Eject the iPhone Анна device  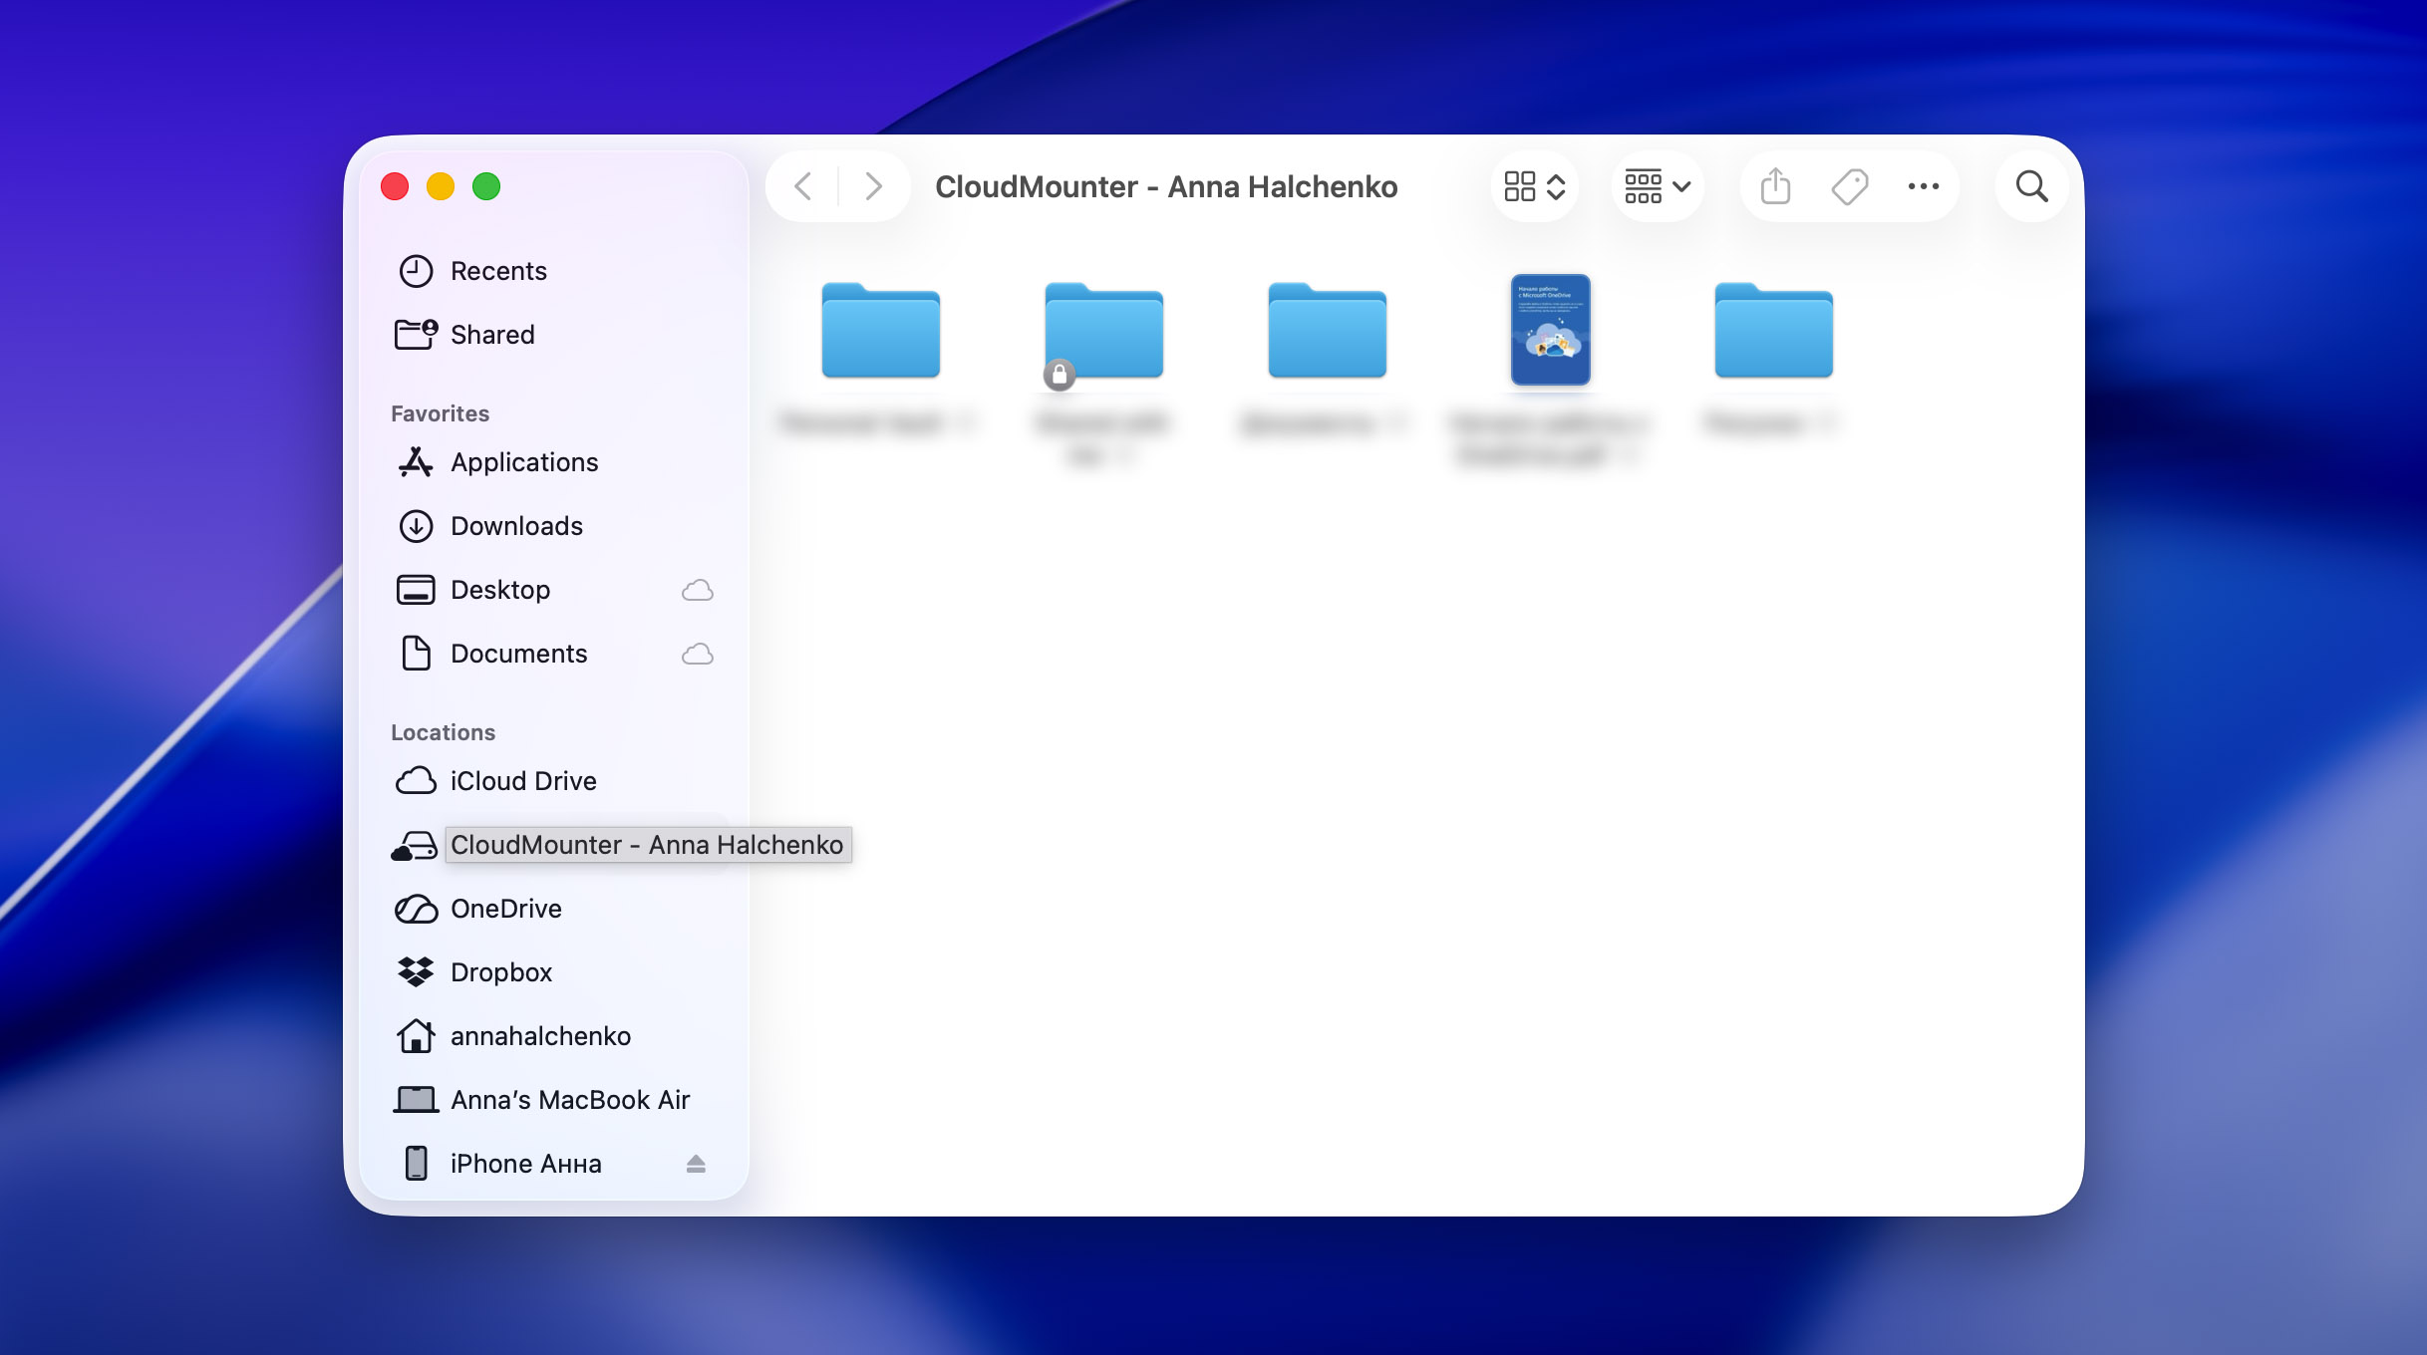click(696, 1163)
